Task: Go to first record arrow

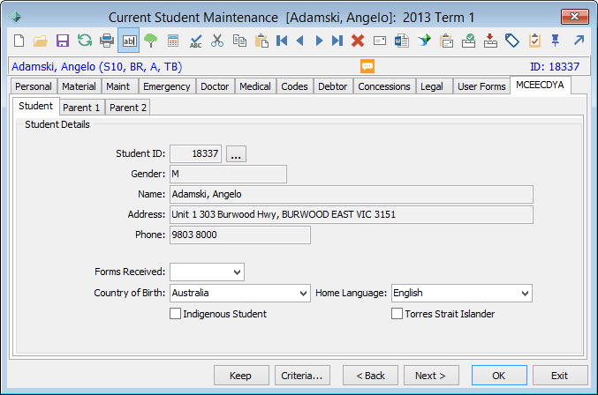Action: pos(282,41)
